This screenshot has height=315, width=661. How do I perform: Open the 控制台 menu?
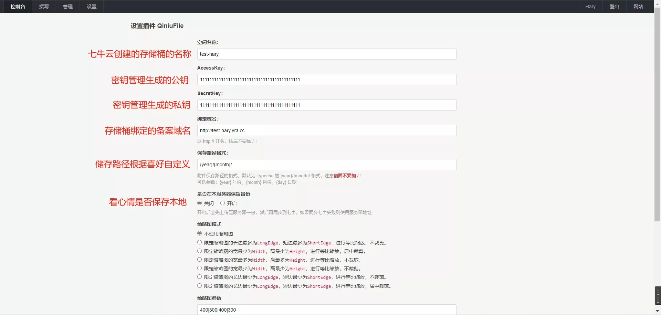[x=18, y=7]
